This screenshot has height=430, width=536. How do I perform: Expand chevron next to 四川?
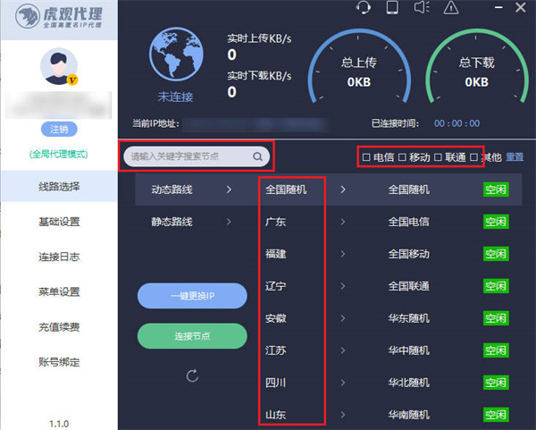click(343, 383)
